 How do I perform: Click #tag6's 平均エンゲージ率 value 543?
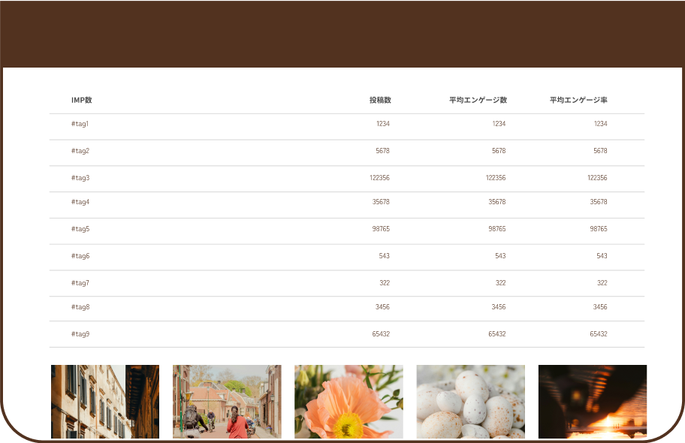(602, 256)
